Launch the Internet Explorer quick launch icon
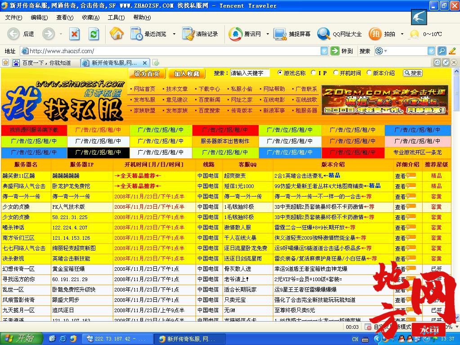 pos(63,339)
